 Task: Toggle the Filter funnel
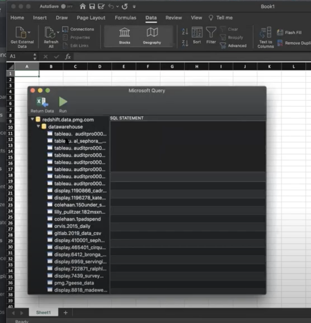(211, 35)
